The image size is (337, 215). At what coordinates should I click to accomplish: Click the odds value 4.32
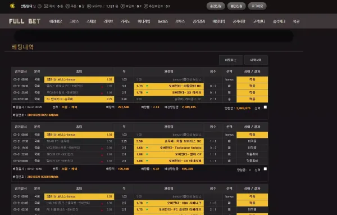156,169
